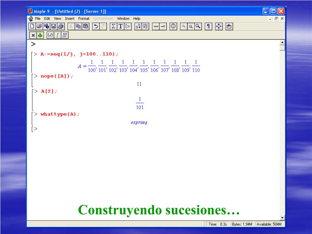Click the scrollbar down arrow
Viewport: 312px width, 234px height.
pyautogui.click(x=282, y=218)
